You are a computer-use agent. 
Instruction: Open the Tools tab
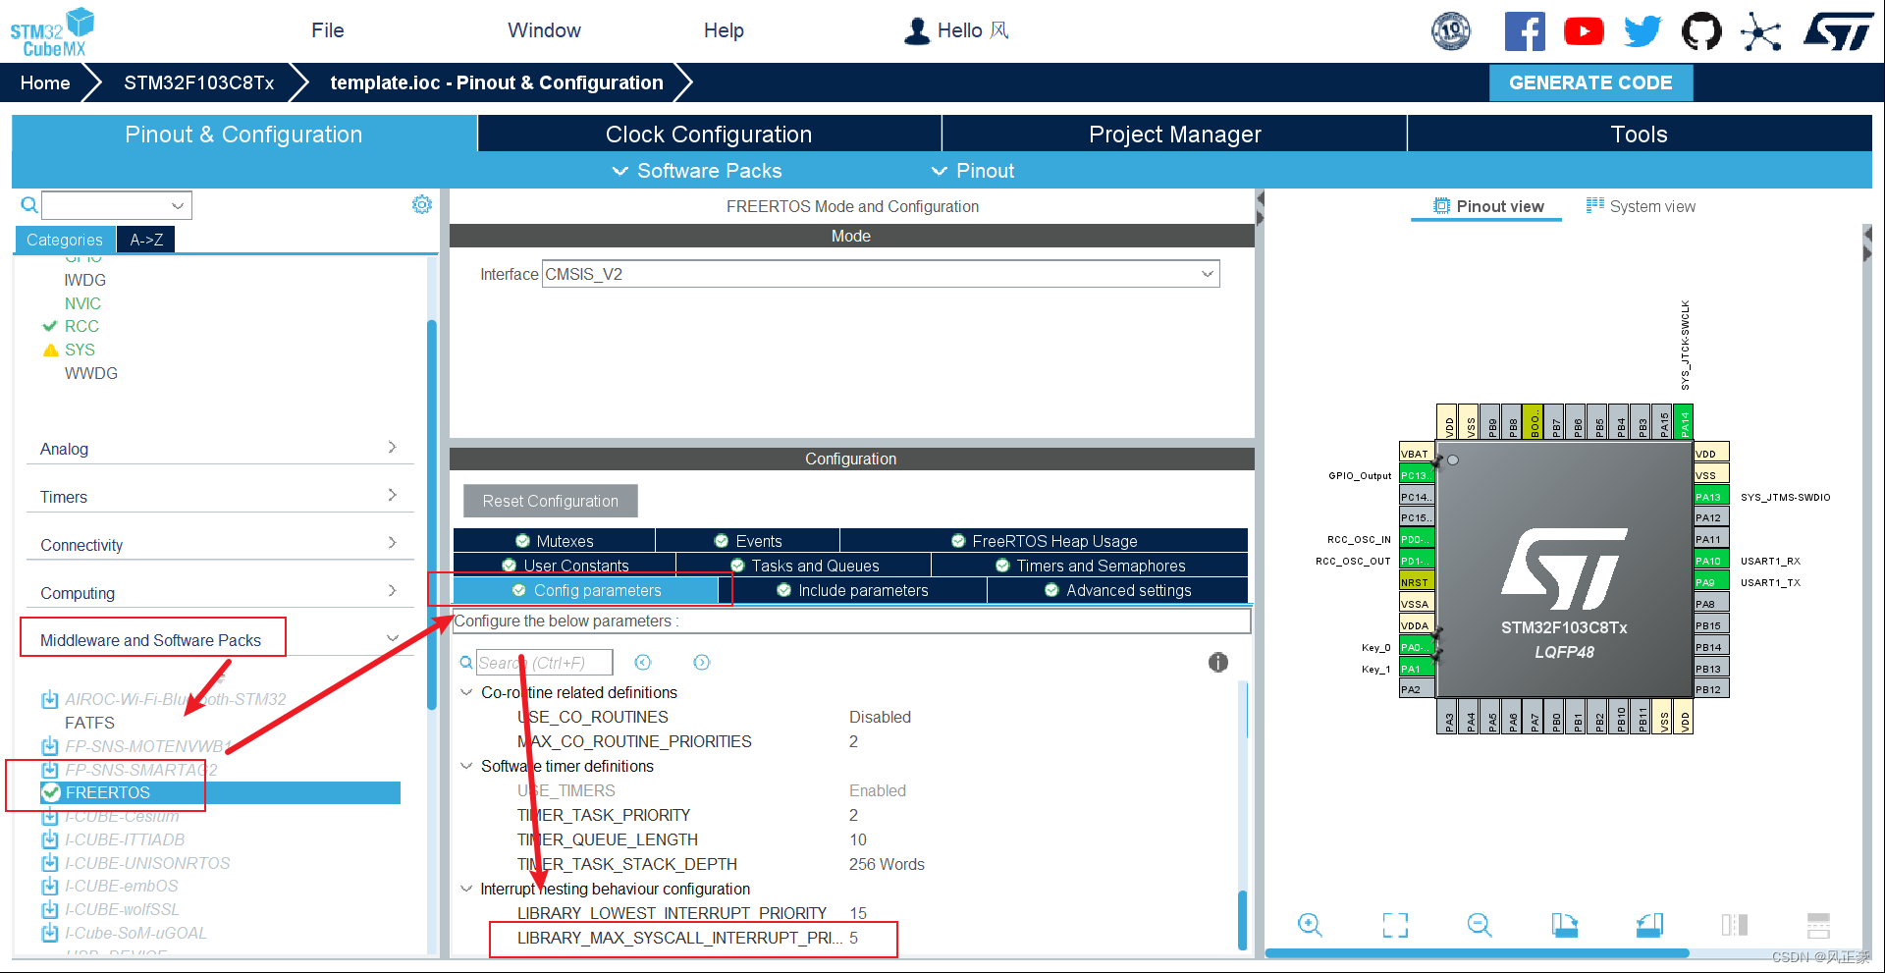click(1639, 135)
